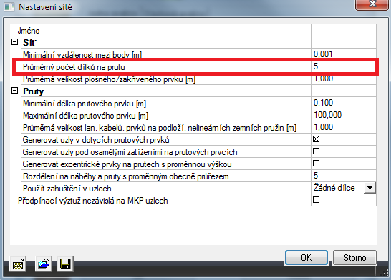Collapse the Pruty group
Screen dimensions: 391x280
(15, 91)
